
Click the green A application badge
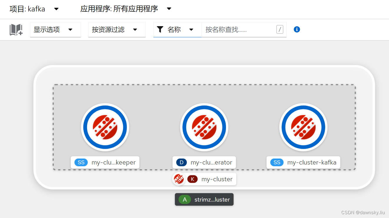[185, 199]
